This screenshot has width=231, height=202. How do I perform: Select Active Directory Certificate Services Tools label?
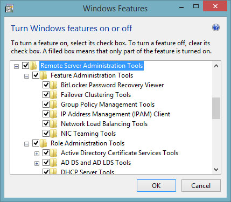120,153
